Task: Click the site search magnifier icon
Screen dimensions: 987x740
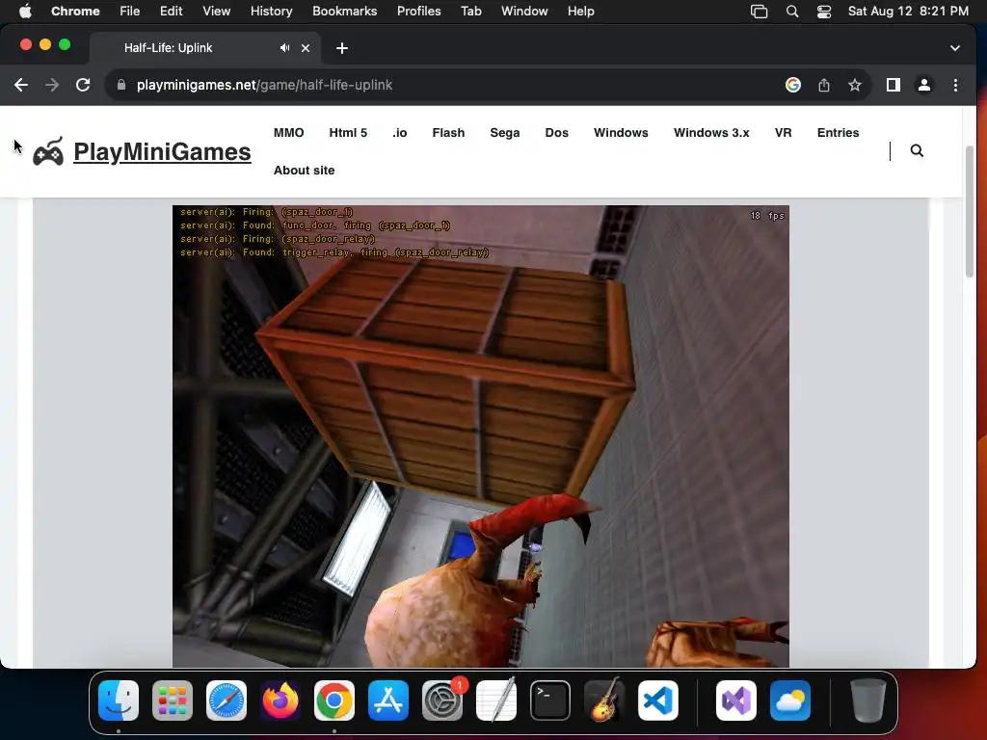Action: (x=918, y=150)
